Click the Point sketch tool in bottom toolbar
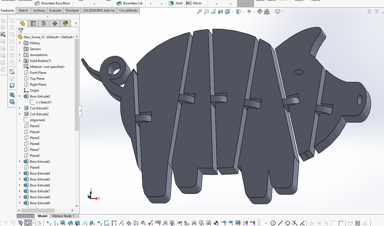This screenshot has height=226, width=384. 266,223
